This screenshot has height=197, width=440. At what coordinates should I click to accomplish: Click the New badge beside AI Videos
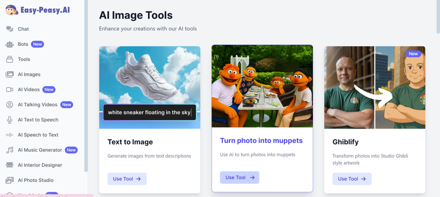49,89
